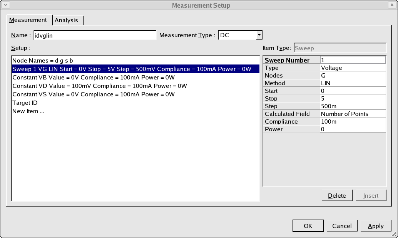
Task: Click the New Item ... entry
Action: coord(135,111)
